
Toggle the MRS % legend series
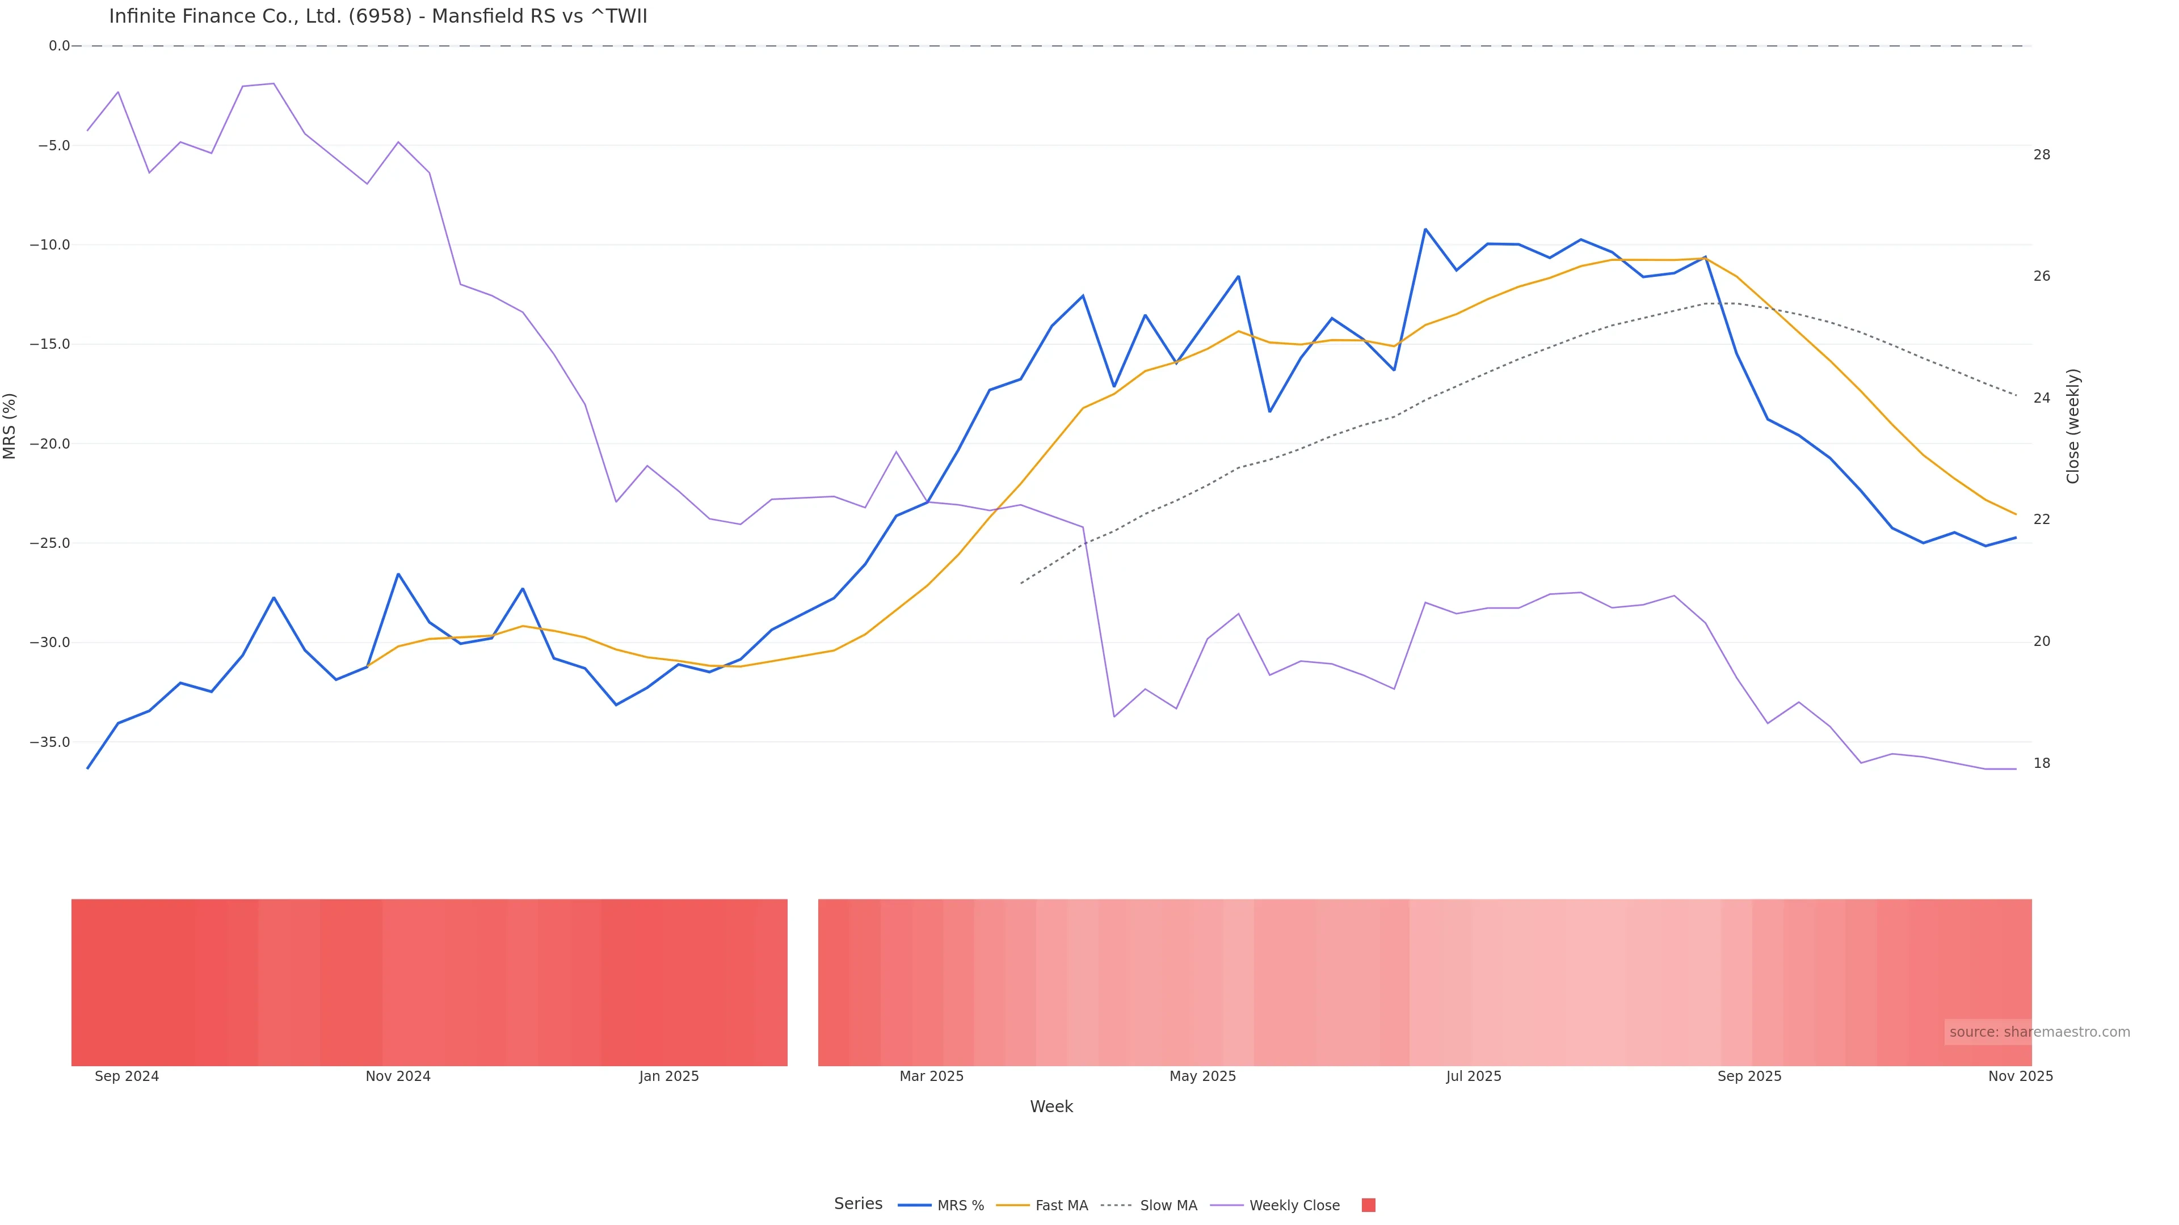click(x=941, y=1206)
